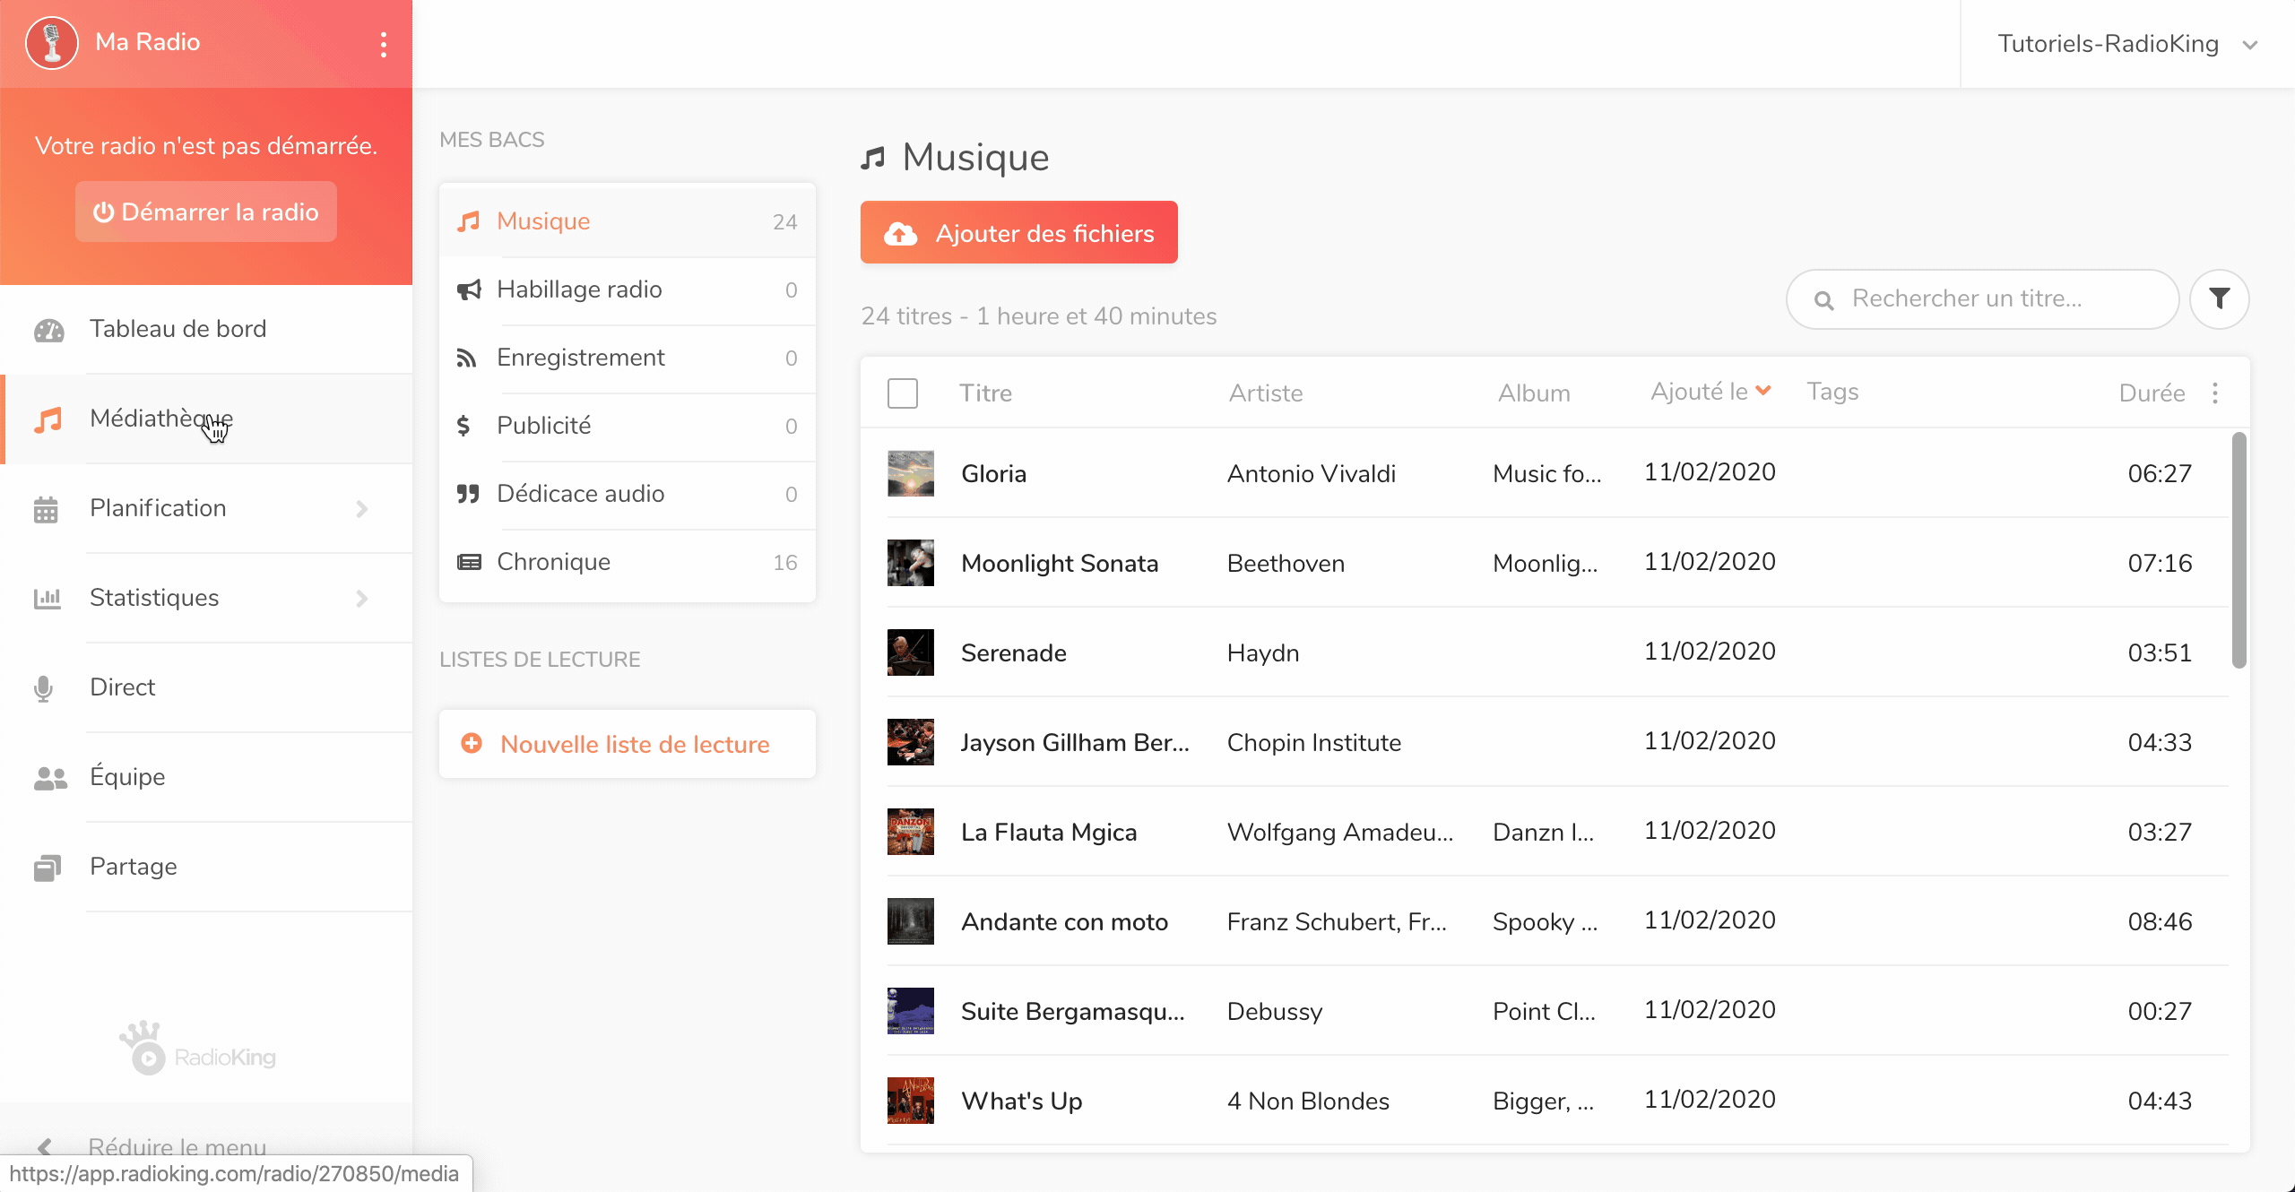Create a Nouvelle liste de lecture

pyautogui.click(x=628, y=744)
